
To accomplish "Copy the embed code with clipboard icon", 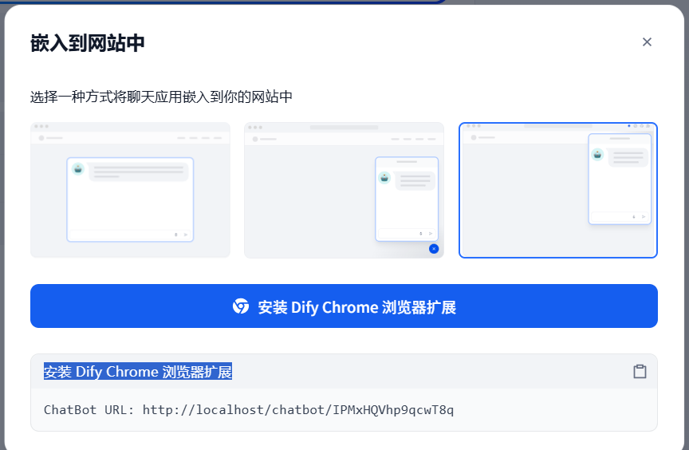I will click(640, 371).
